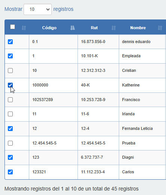Click sort arrows beside select-all checkbox
The width and height of the screenshot is (166, 195).
24,28
